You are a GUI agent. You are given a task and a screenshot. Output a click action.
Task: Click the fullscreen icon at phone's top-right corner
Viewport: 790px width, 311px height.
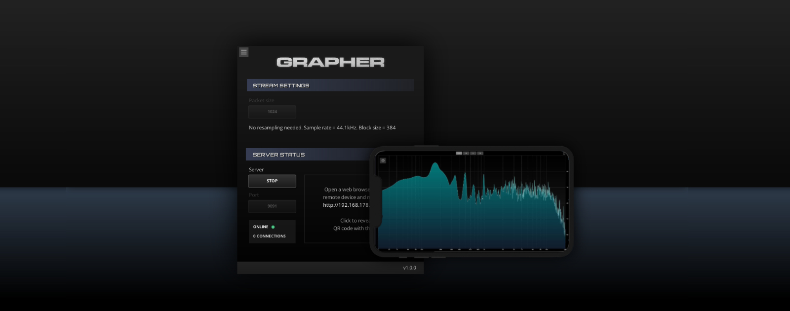[564, 154]
